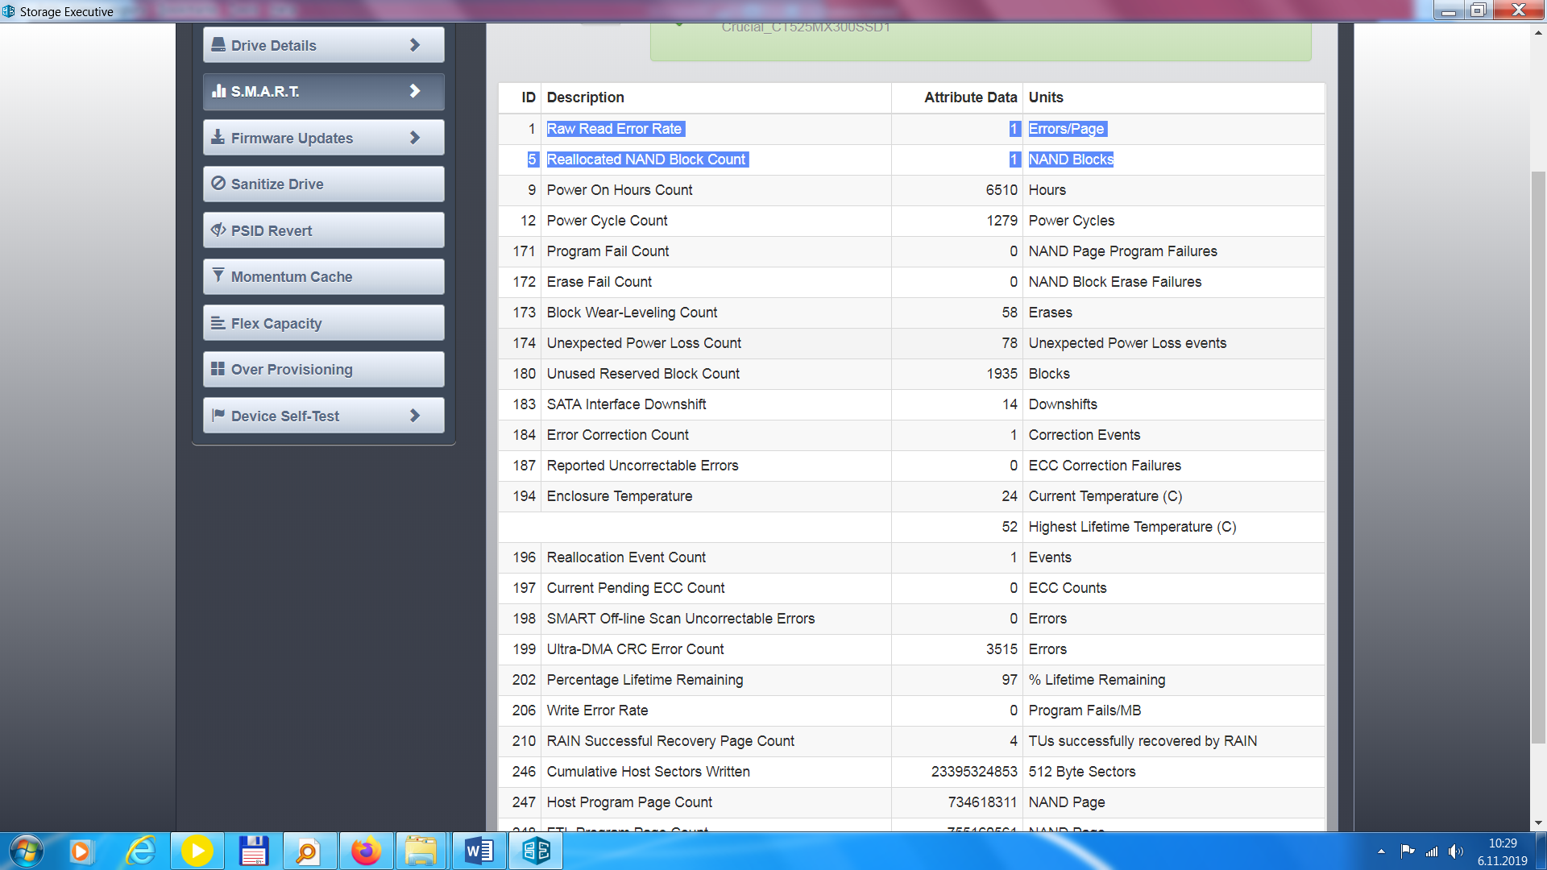This screenshot has height=870, width=1547.
Task: Click the Over Provisioning grid icon
Action: coord(218,368)
